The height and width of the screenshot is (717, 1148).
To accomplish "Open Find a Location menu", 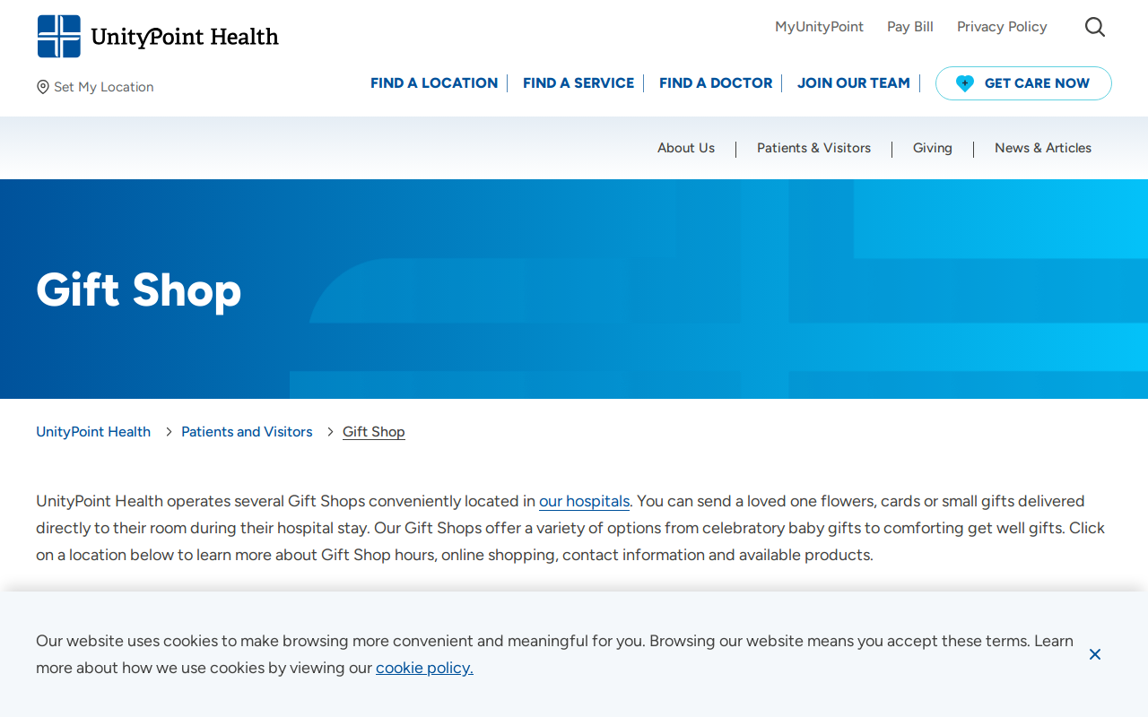I will [434, 83].
